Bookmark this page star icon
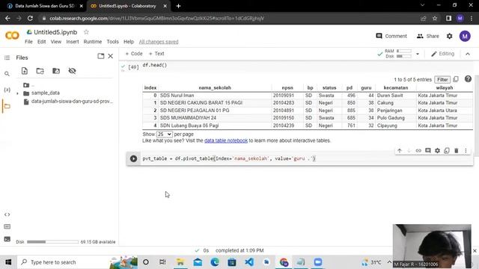Screen dimensions: 479x269 pyautogui.click(x=435, y=18)
